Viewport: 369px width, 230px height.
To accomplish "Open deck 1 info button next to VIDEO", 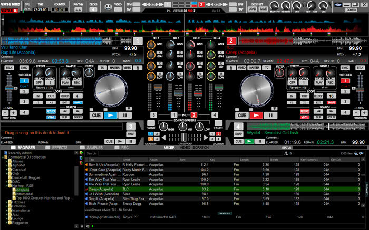I will tap(138, 68).
